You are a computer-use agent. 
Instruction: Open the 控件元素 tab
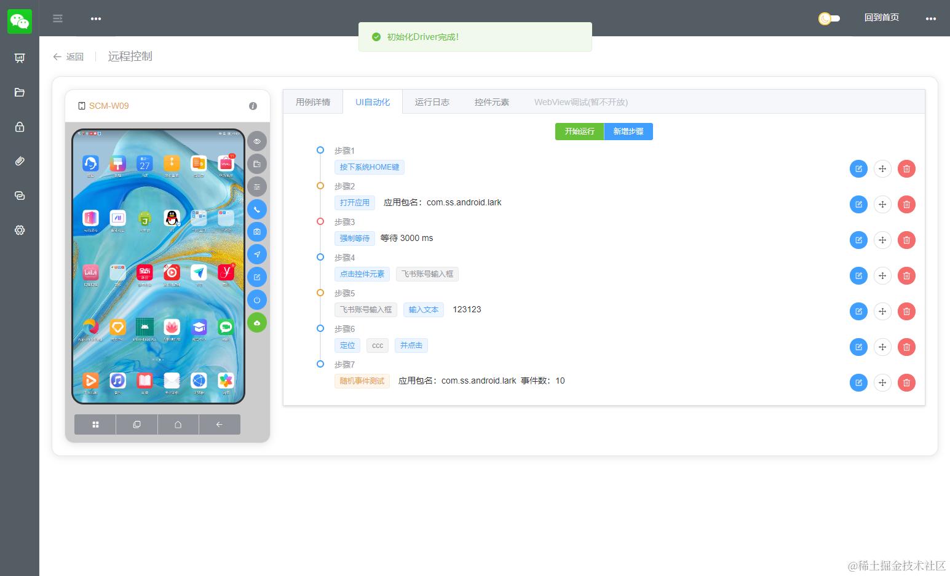point(491,102)
